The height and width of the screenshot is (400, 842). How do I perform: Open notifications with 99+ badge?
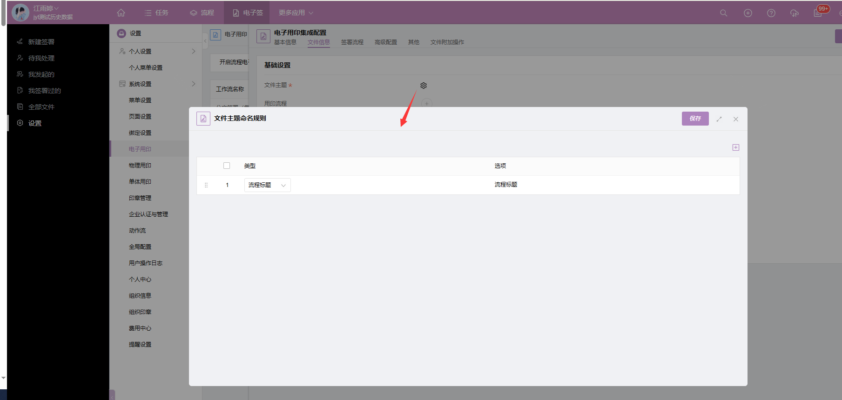point(818,13)
